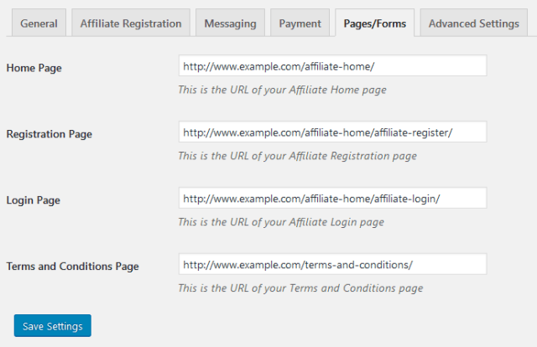This screenshot has width=537, height=347.
Task: Open the Affiliate Registration tab
Action: [131, 23]
